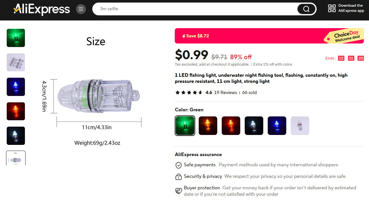Select the Green color option
The height and width of the screenshot is (205, 369).
(185, 126)
